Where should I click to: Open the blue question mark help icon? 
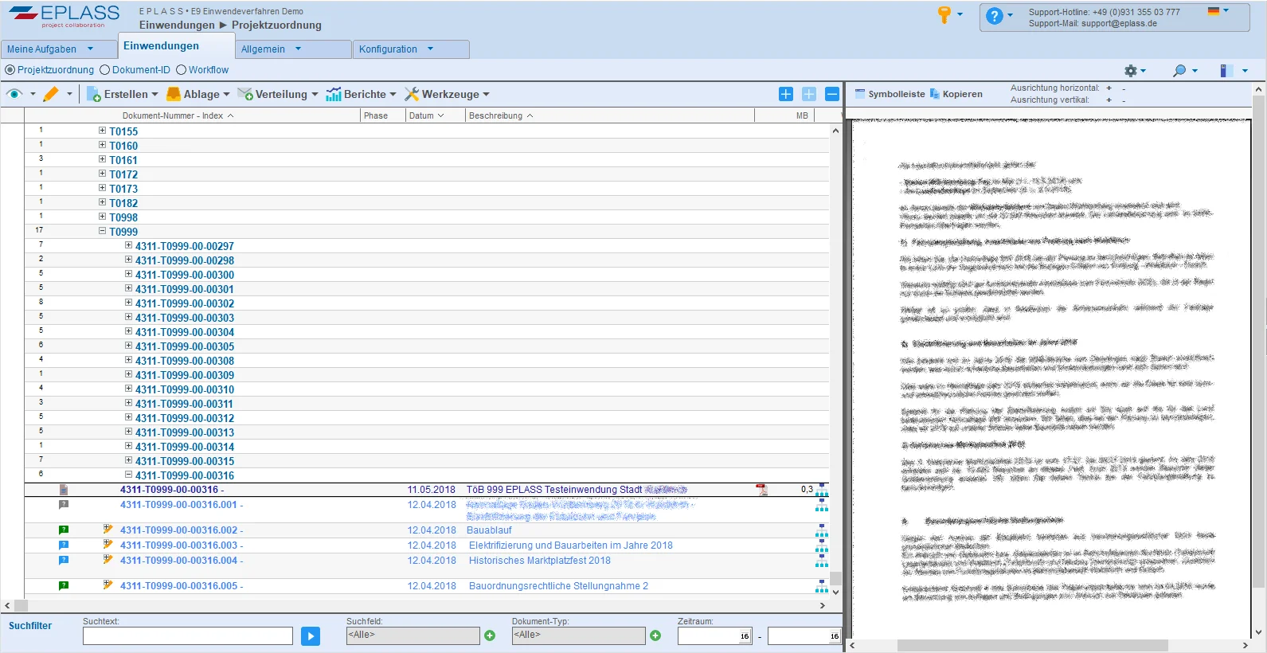[x=994, y=16]
